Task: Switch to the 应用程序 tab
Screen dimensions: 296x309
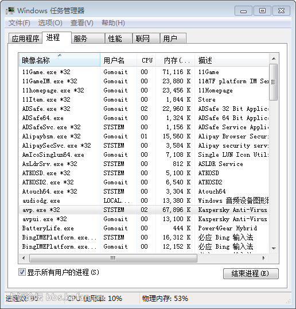Action: [x=25, y=38]
